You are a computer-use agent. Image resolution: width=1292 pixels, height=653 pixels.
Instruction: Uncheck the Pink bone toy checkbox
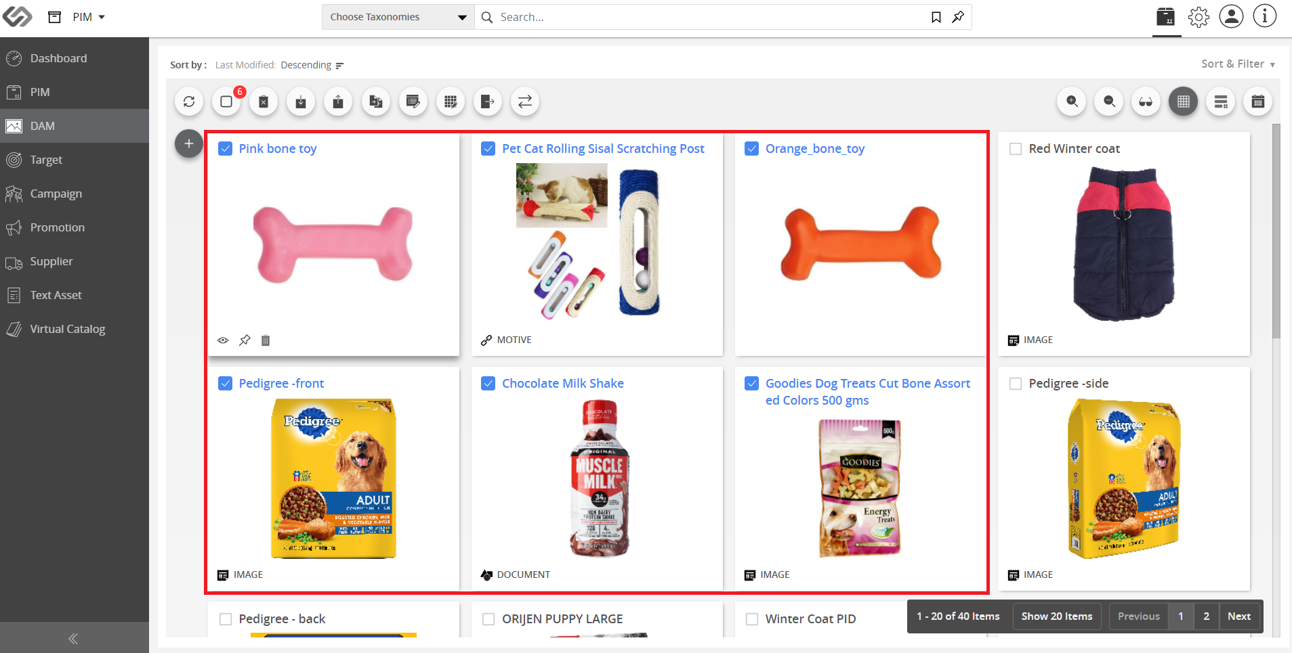point(226,149)
